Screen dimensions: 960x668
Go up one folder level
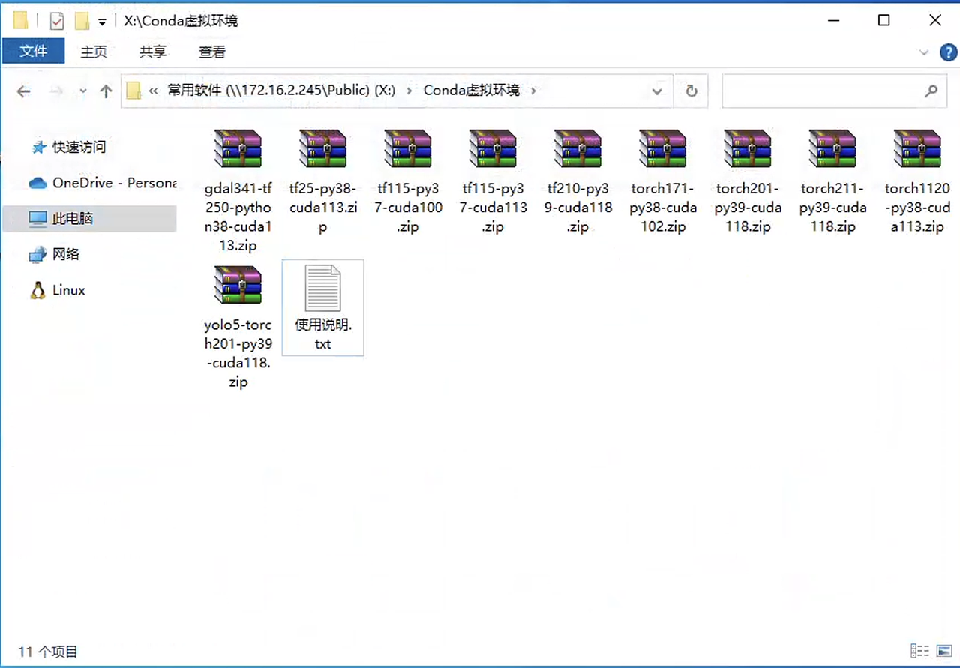[x=106, y=91]
